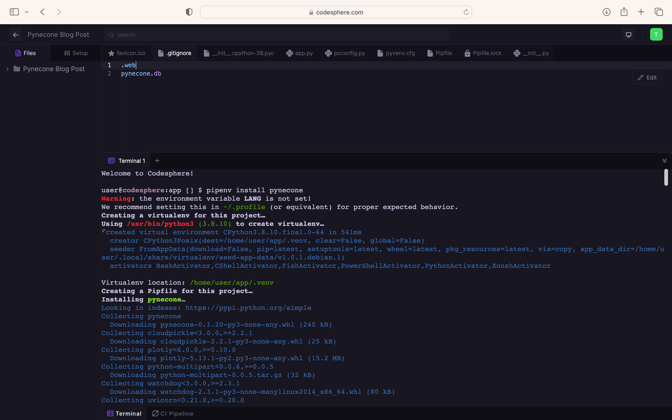Open the sidebar dropdown chevron in Safari

pos(27,12)
